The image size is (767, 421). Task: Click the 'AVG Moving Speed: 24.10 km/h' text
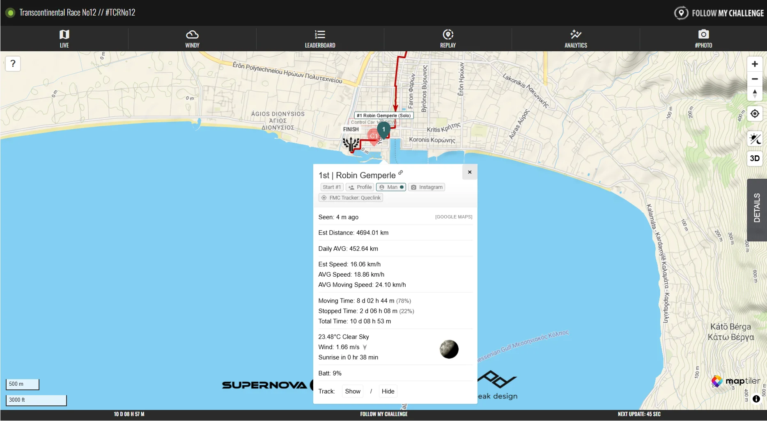pyautogui.click(x=362, y=285)
